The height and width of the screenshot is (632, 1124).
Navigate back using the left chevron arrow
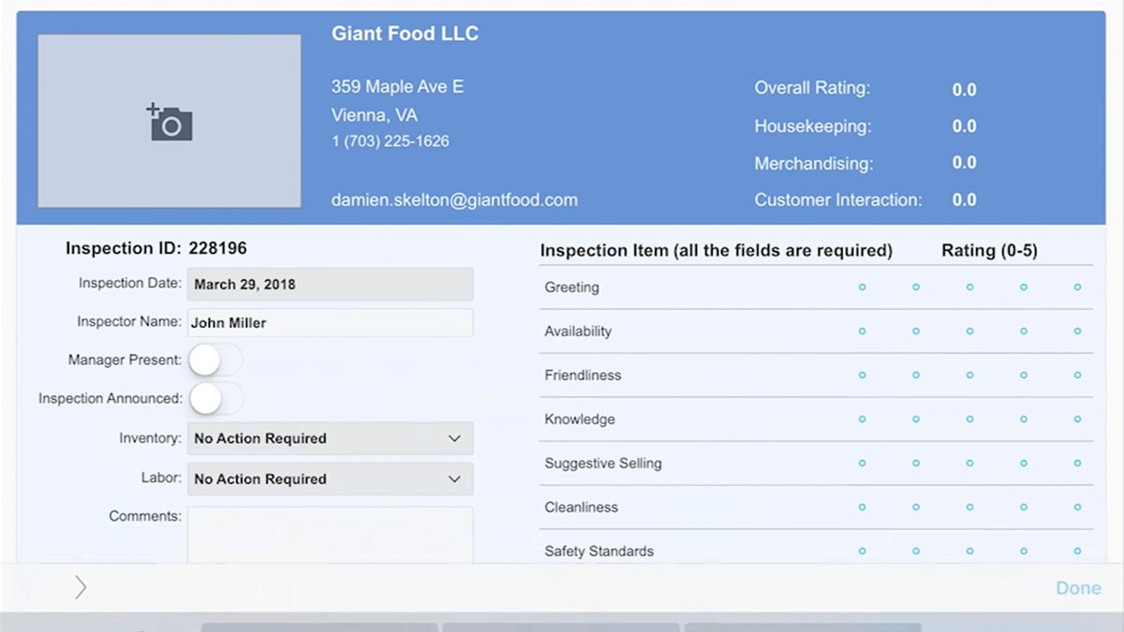23,587
